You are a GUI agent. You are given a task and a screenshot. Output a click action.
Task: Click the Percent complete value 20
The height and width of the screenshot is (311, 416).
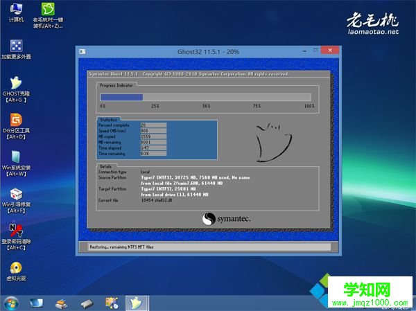point(153,125)
